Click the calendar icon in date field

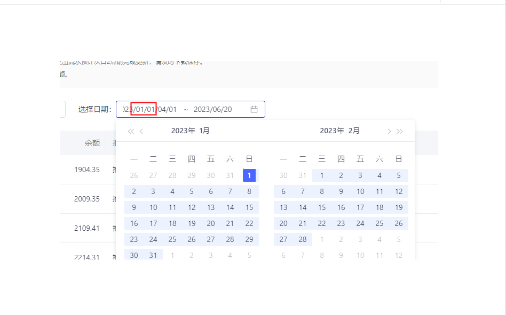pyautogui.click(x=254, y=109)
